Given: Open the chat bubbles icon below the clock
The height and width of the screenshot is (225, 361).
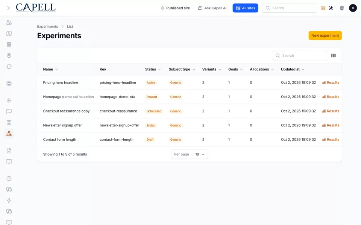Looking at the screenshot, I should (x=9, y=190).
